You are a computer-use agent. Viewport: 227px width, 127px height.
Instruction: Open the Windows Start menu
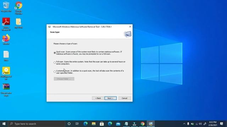pos(4,124)
